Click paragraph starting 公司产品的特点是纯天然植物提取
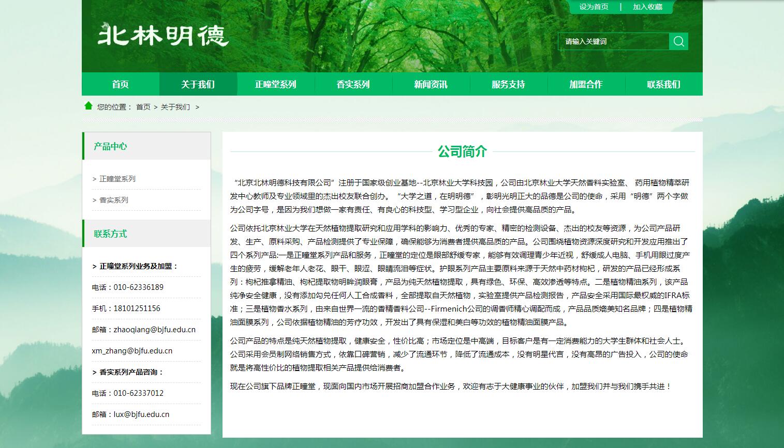 (x=460, y=354)
